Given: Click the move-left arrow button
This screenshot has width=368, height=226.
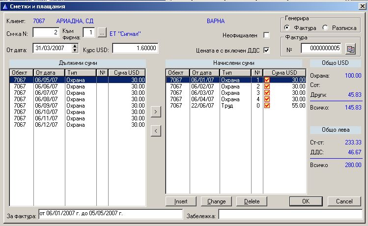Looking at the screenshot, I should [x=156, y=131].
